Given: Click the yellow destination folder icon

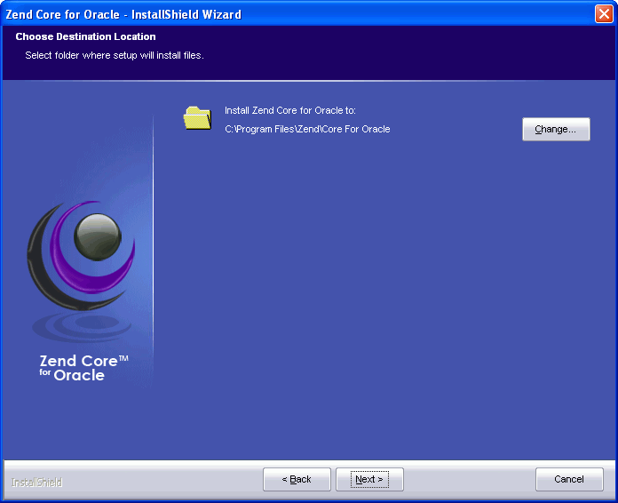Looking at the screenshot, I should click(197, 117).
